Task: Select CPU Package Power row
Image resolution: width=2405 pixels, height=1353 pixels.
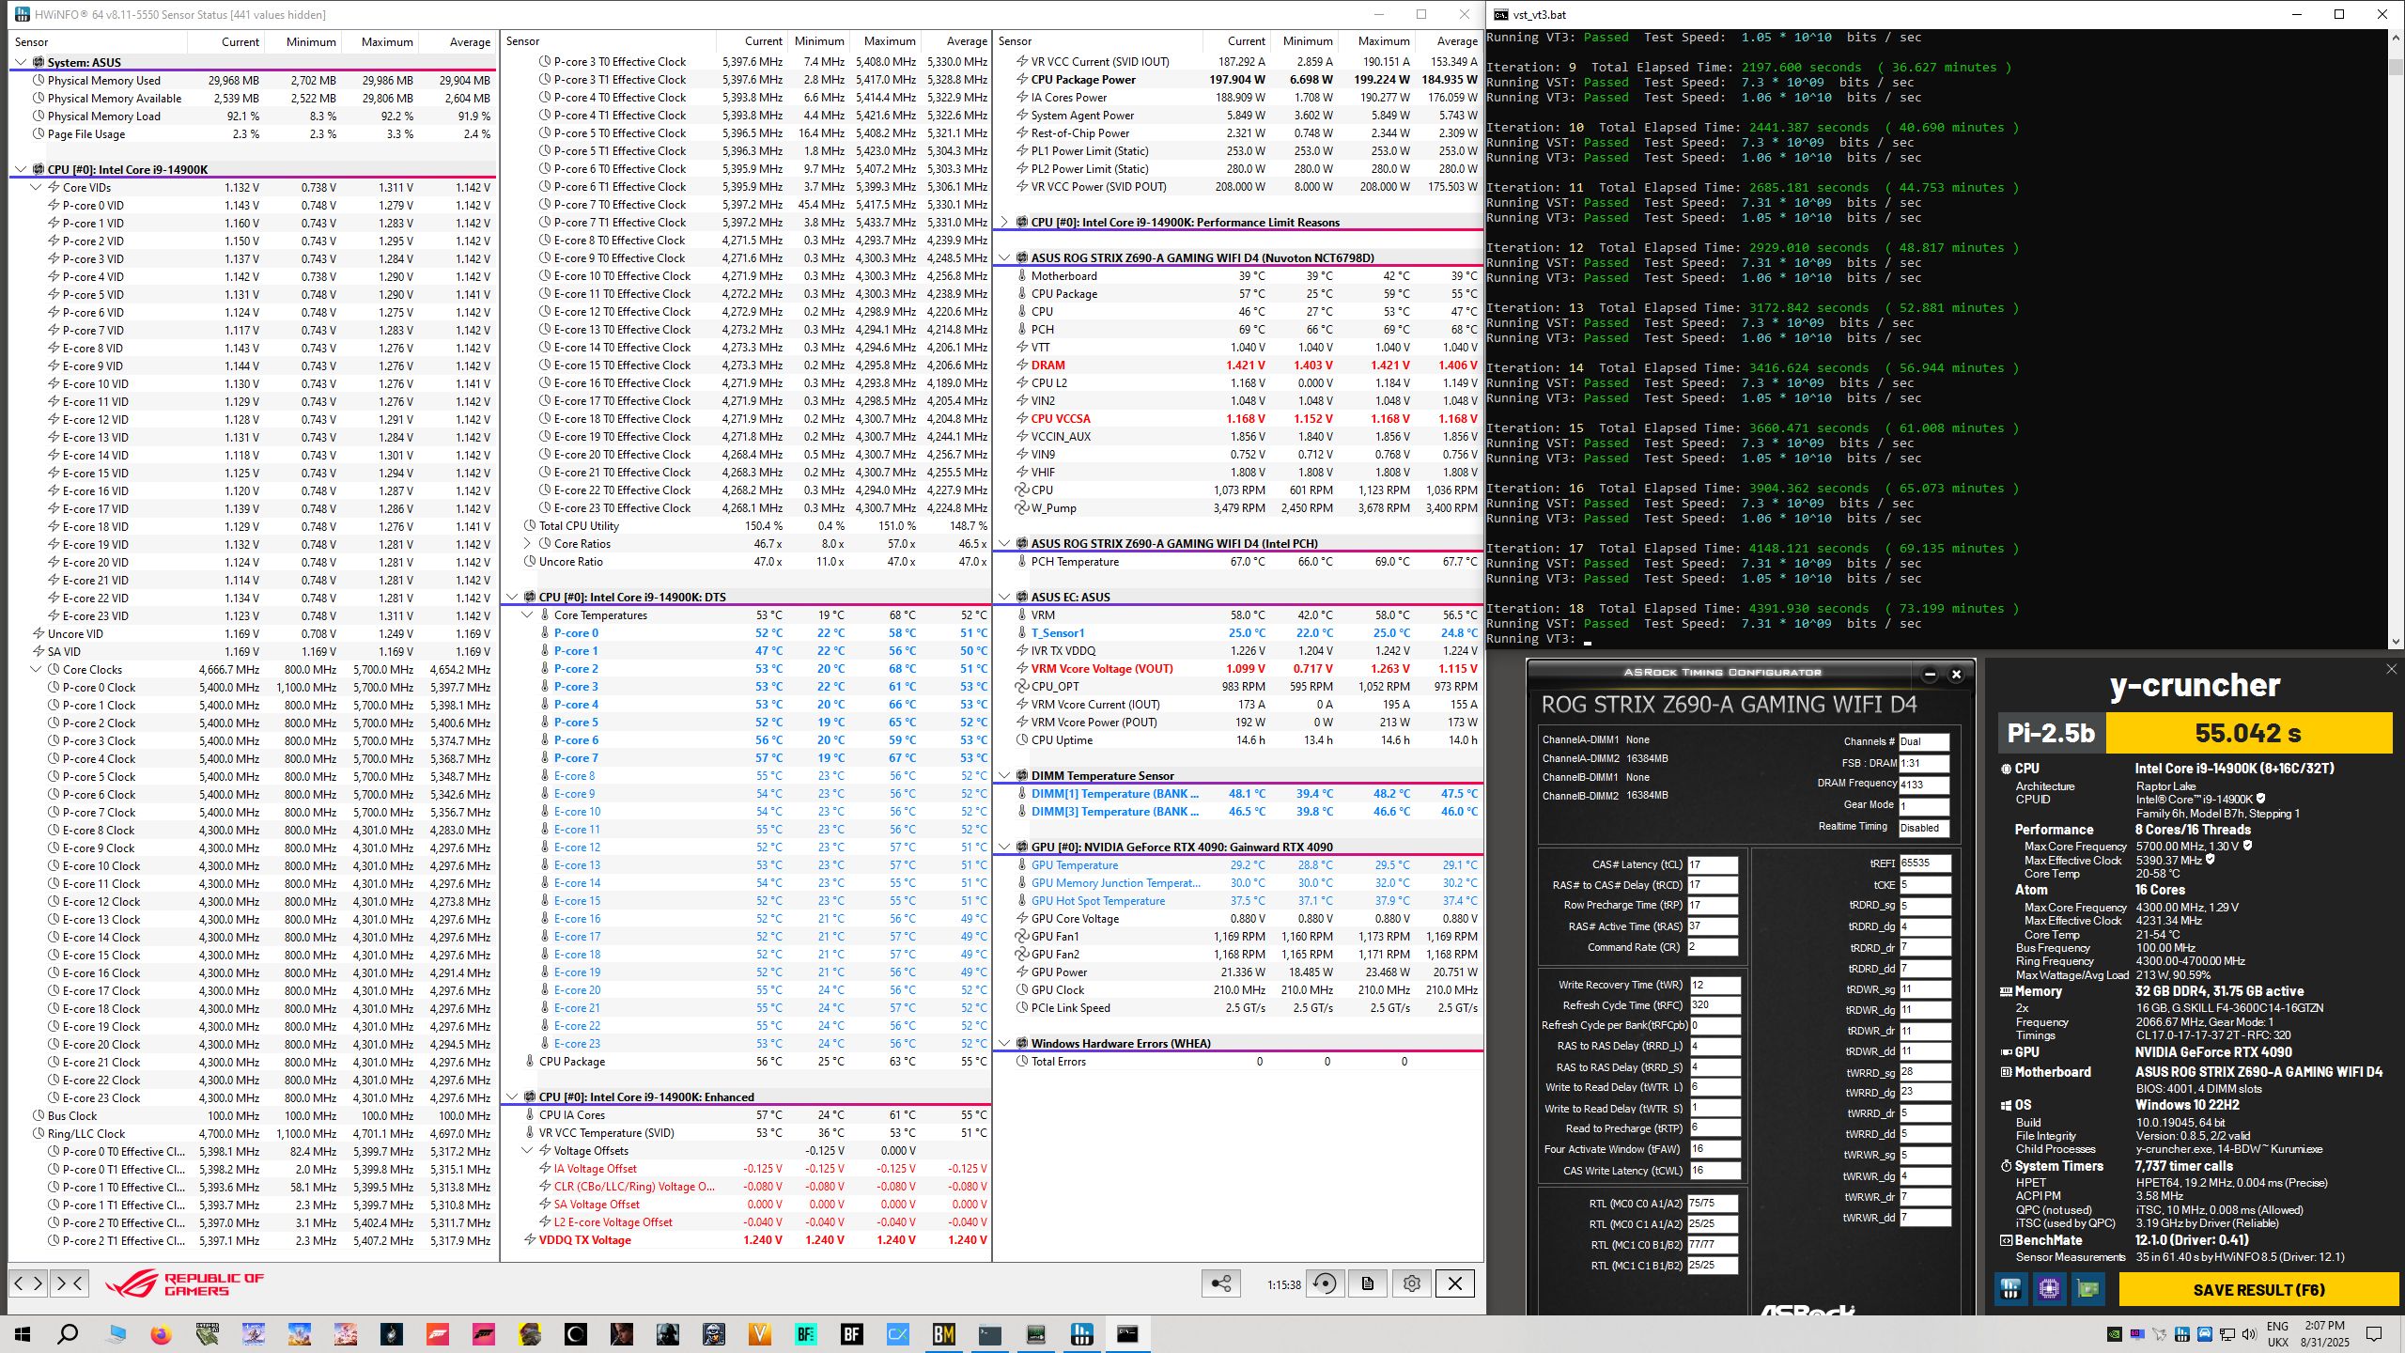Action: click(1238, 80)
